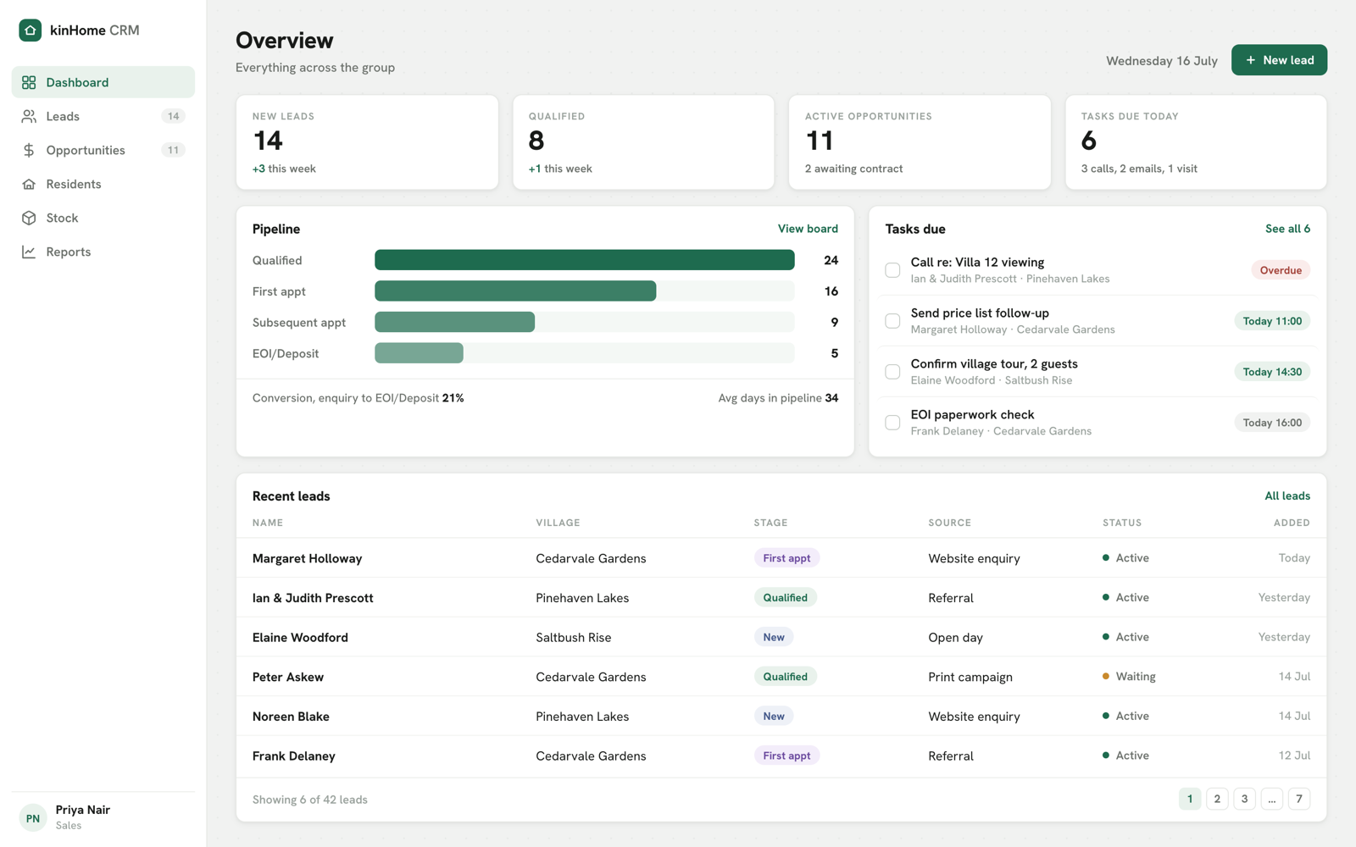Click the EOI/Deposit pipeline bar
Screen dimensions: 1356x847
point(419,353)
